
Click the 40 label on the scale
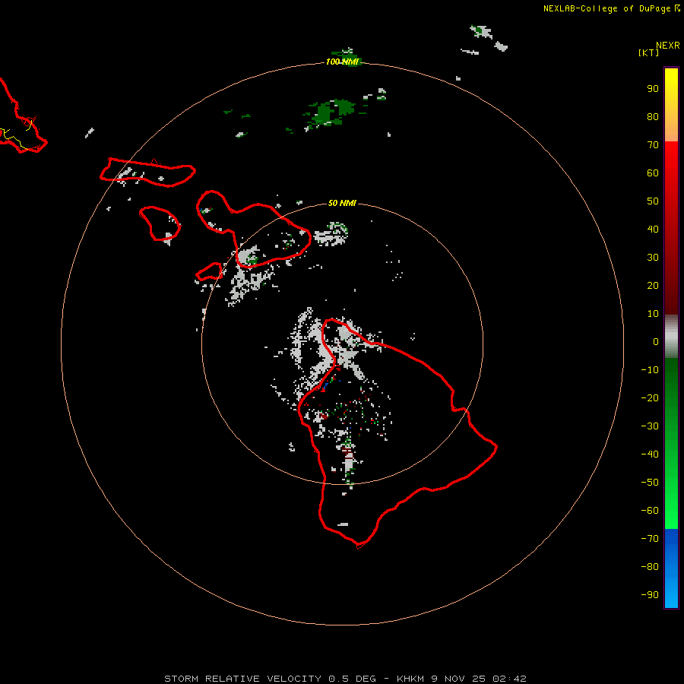tap(653, 229)
